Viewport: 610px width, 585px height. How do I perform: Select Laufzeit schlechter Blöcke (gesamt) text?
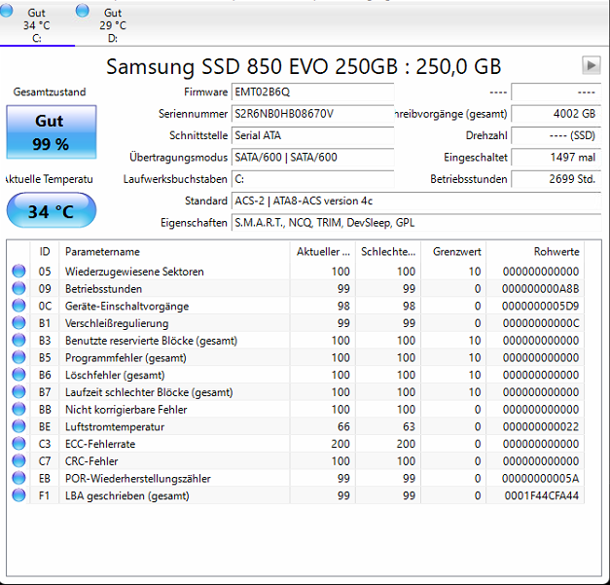tap(149, 392)
